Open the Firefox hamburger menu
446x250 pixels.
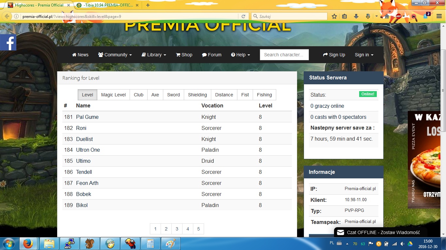pyautogui.click(x=439, y=16)
